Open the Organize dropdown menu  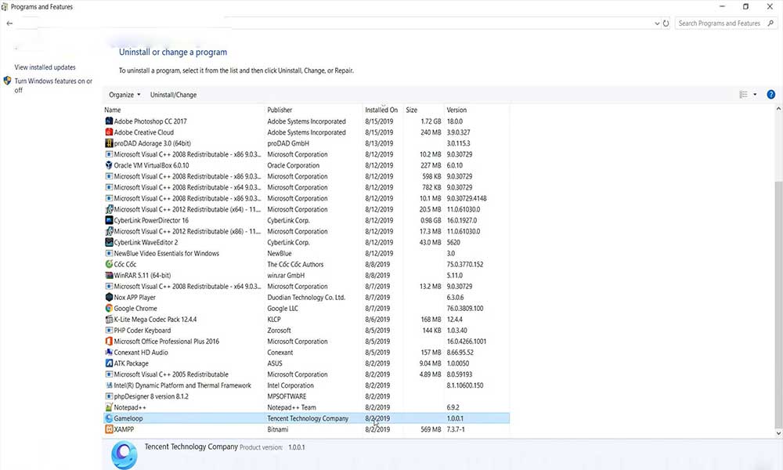point(124,95)
